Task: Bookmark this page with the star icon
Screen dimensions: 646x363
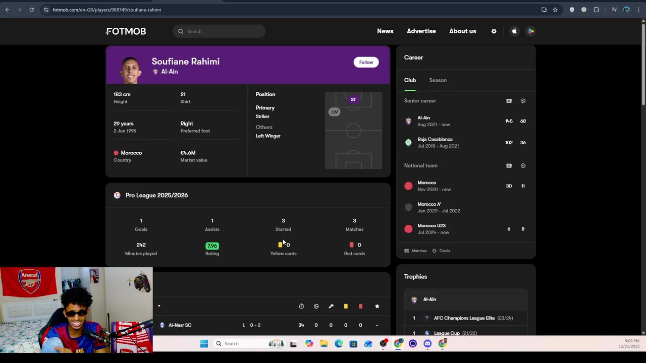Action: click(555, 10)
